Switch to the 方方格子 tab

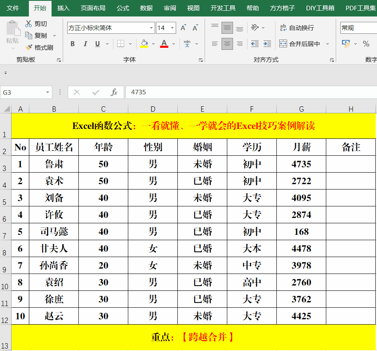282,8
